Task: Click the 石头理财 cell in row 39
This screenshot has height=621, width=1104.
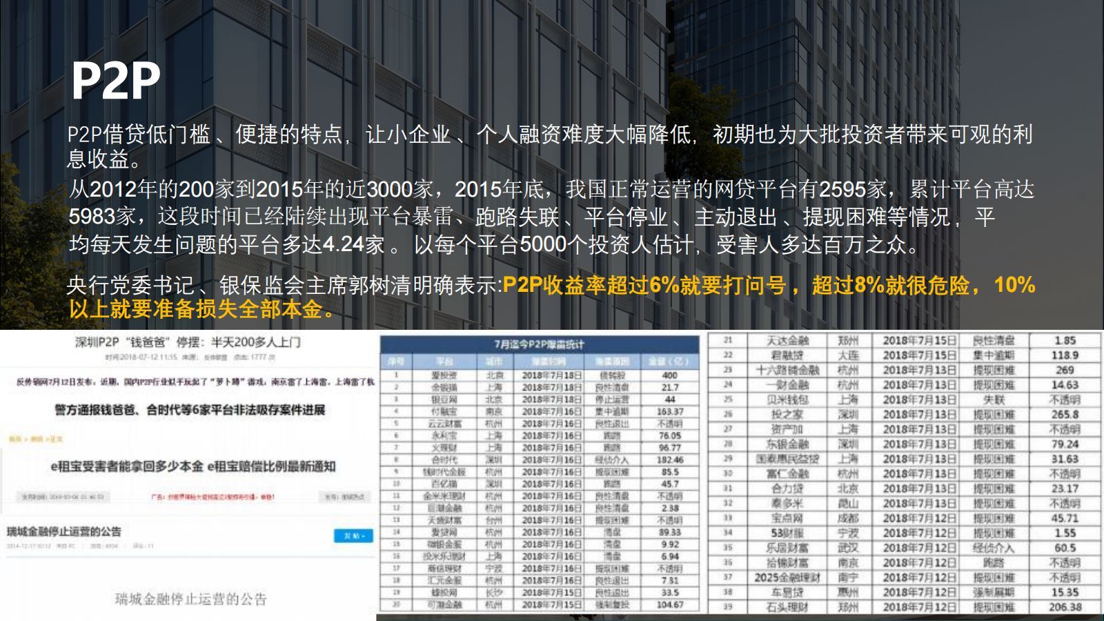Action: coord(787,607)
